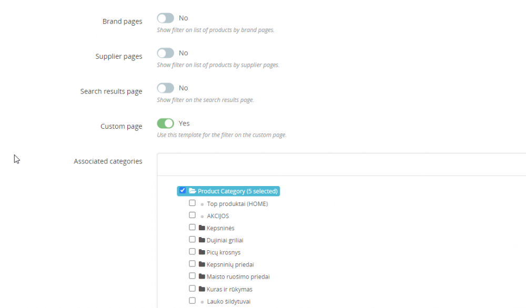Check the Kepsninės category checkbox
The height and width of the screenshot is (308, 526).
click(193, 227)
